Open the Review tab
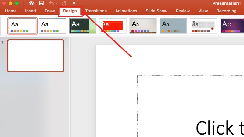Image resolution: width=244 pixels, height=137 pixels. (183, 11)
